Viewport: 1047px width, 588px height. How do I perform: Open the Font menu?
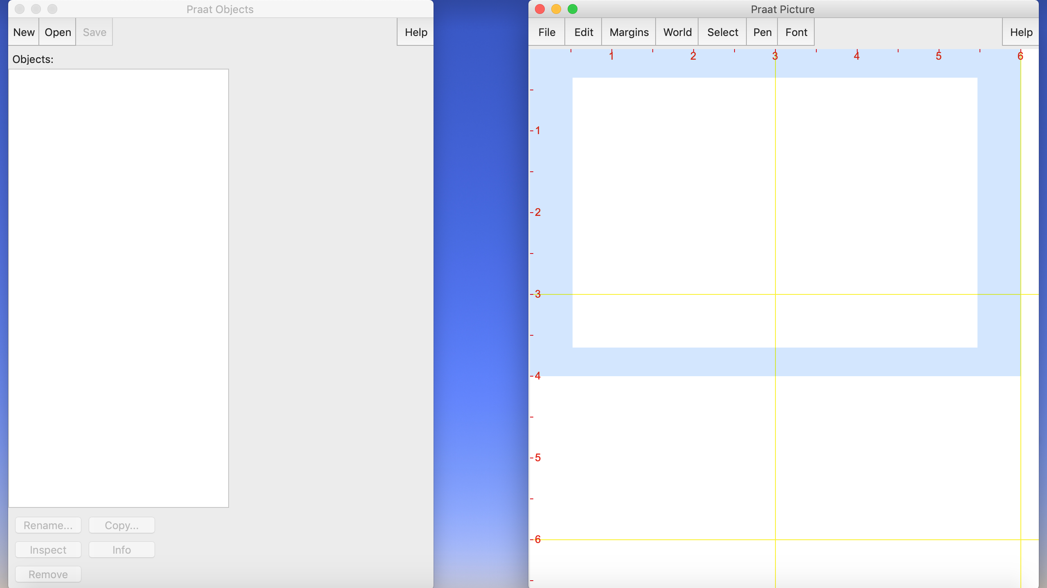click(x=796, y=32)
